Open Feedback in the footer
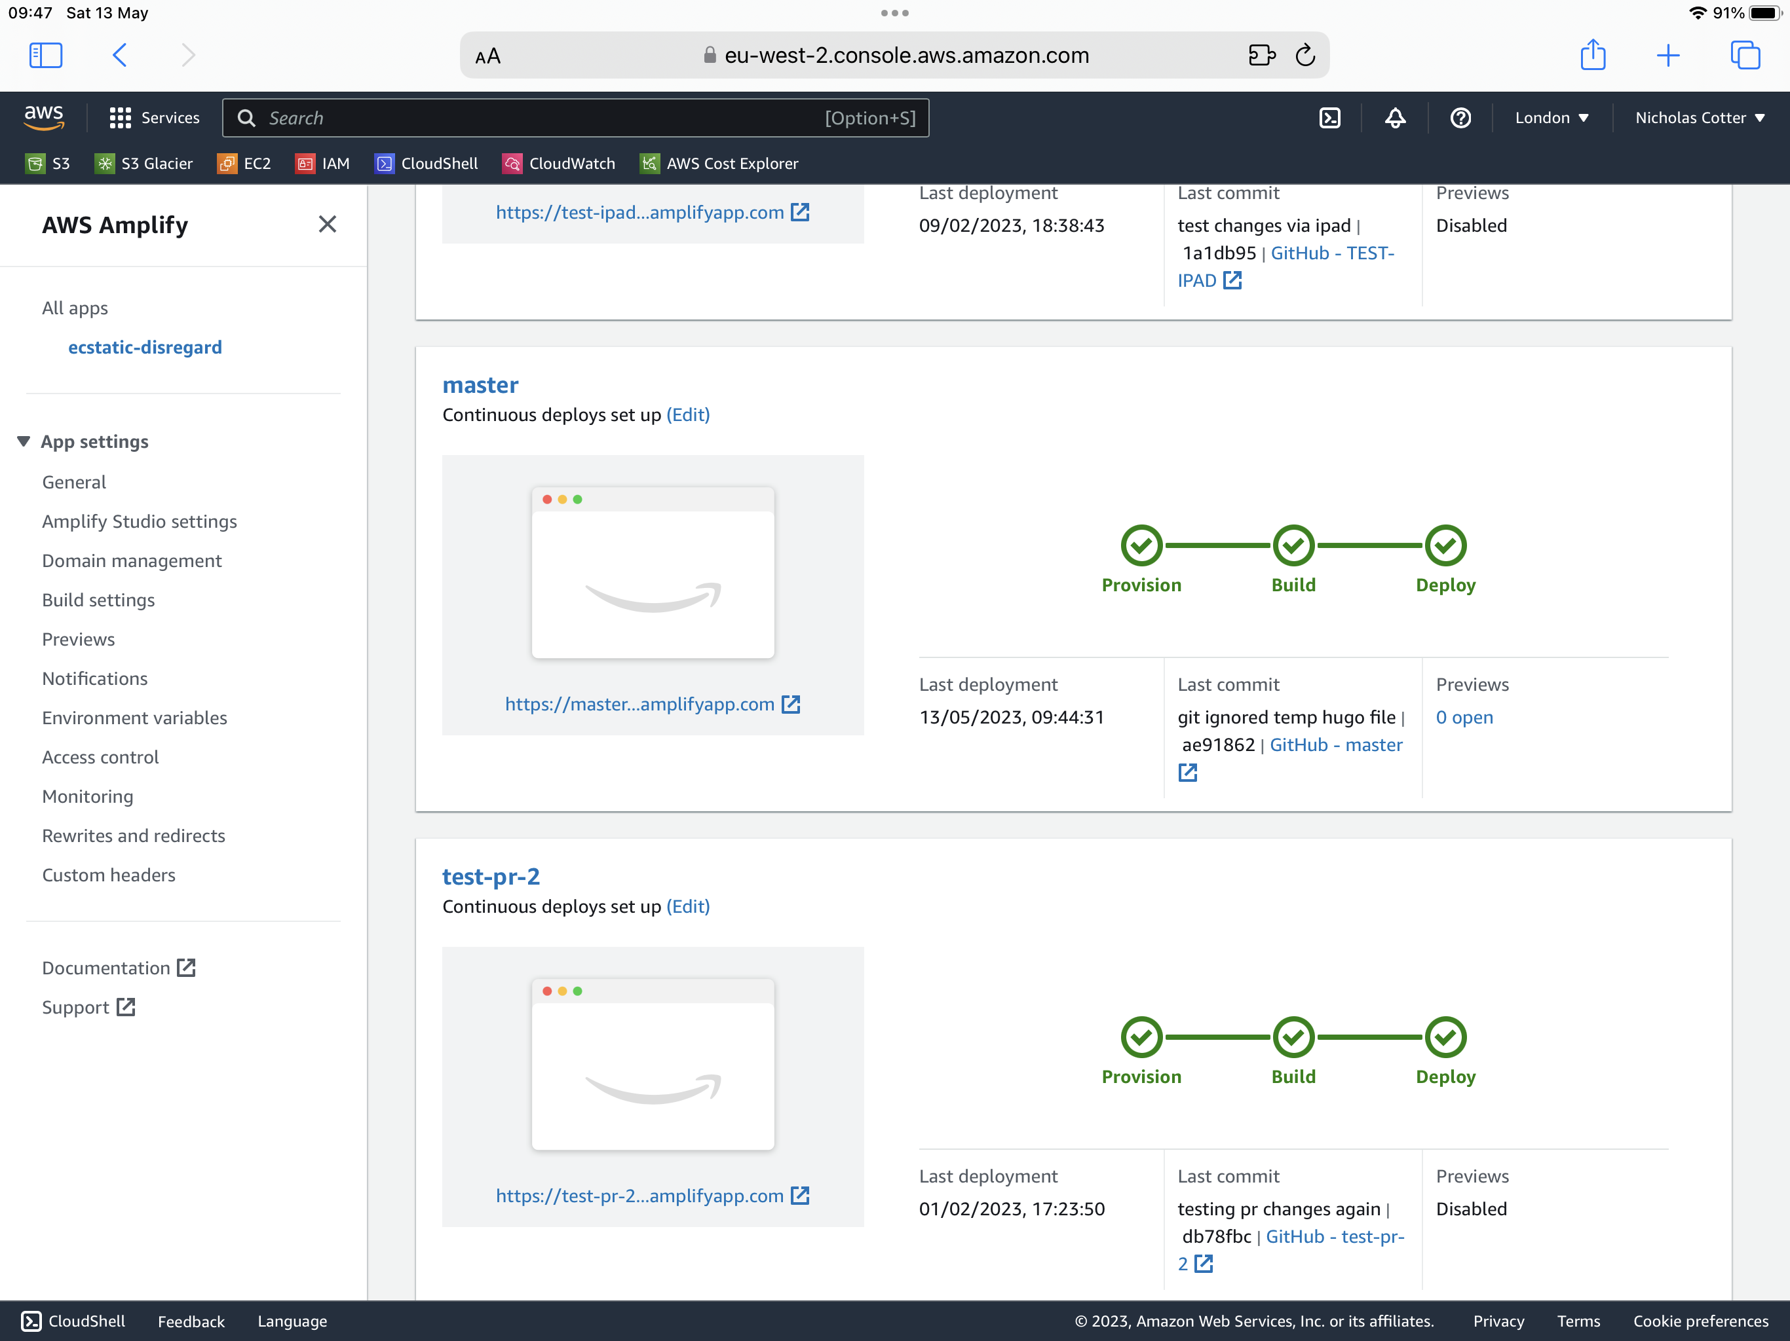This screenshot has height=1341, width=1790. click(191, 1321)
